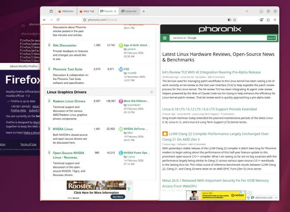This screenshot has height=212, width=290.
Task: Click Make a donation link in About window
Action: tap(32, 133)
